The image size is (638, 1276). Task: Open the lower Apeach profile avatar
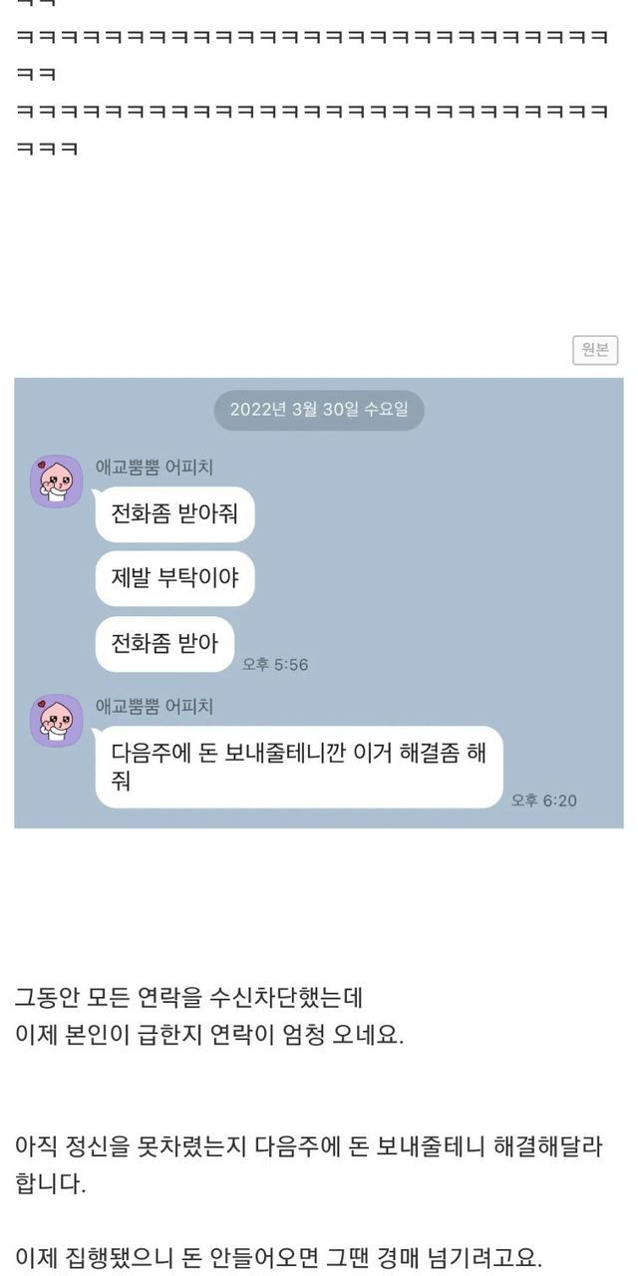tap(56, 721)
